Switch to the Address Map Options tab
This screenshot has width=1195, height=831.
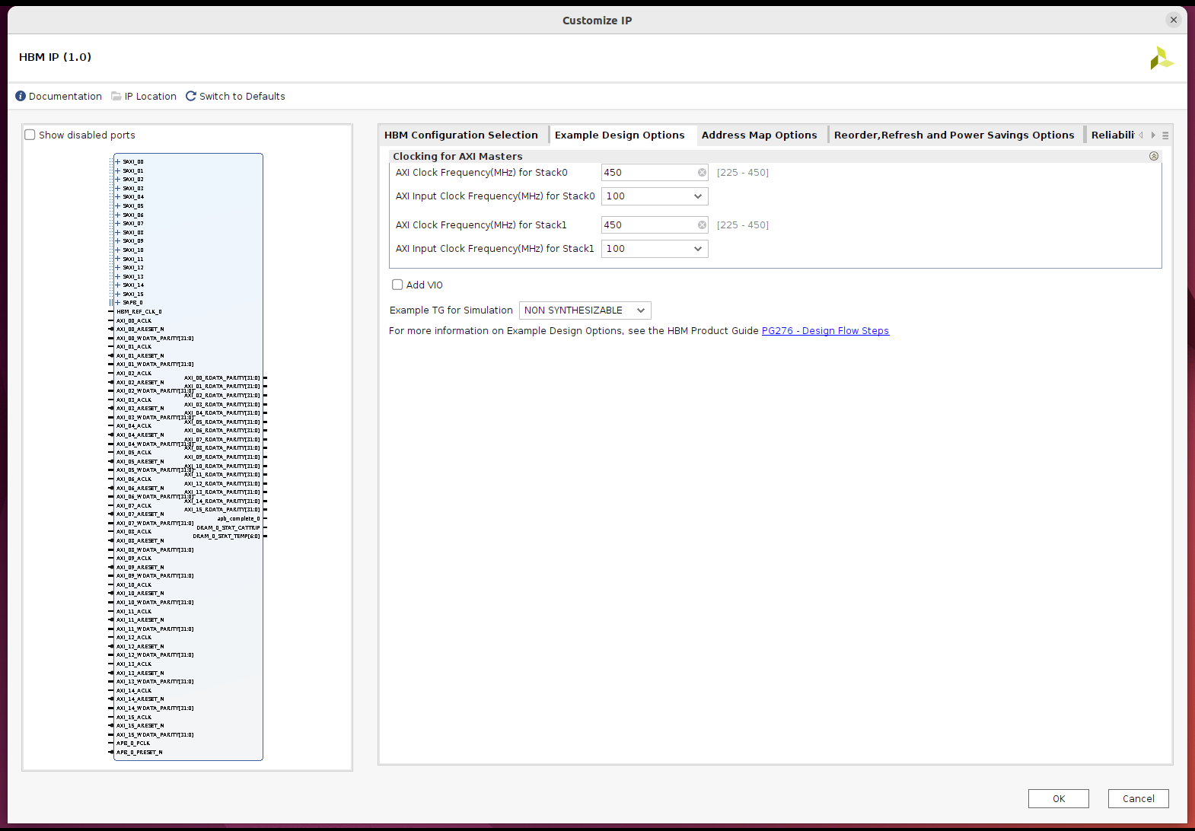point(759,135)
